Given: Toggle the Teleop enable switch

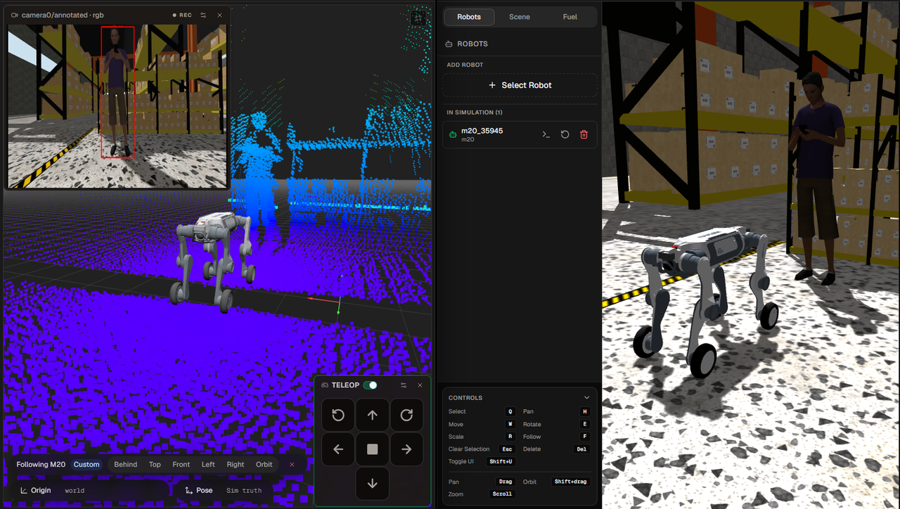Looking at the screenshot, I should click(x=370, y=385).
